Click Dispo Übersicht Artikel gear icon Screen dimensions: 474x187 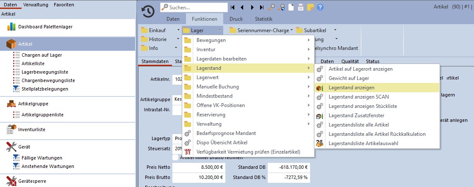coord(188,142)
